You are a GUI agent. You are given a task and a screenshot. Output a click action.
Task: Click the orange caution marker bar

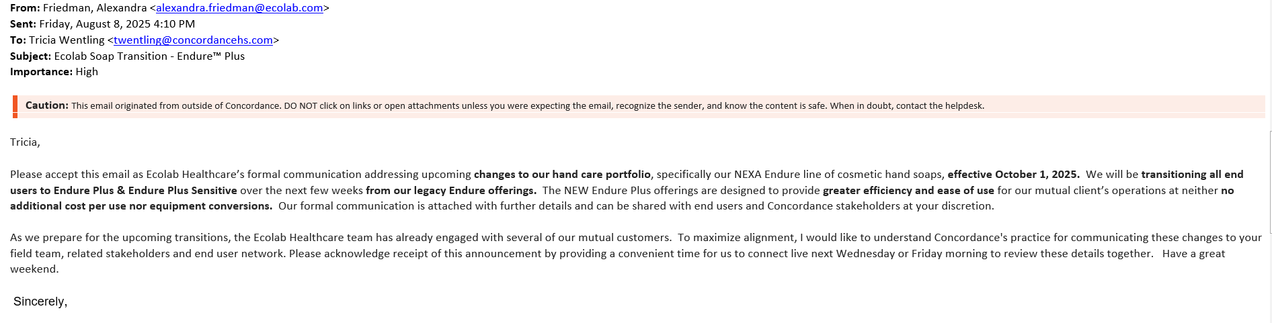coord(15,106)
